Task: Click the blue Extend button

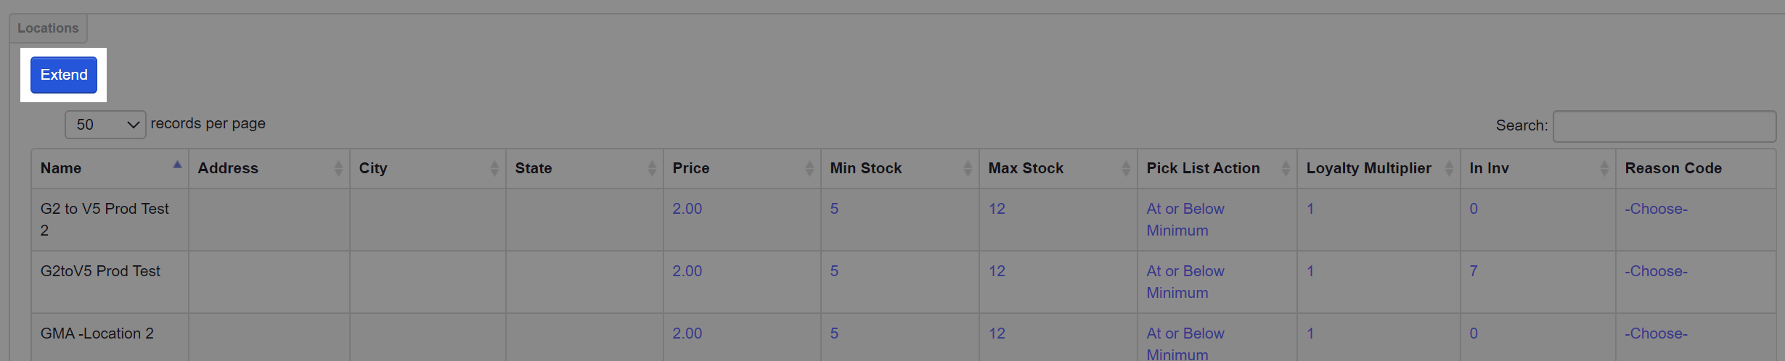Action: pos(64,75)
